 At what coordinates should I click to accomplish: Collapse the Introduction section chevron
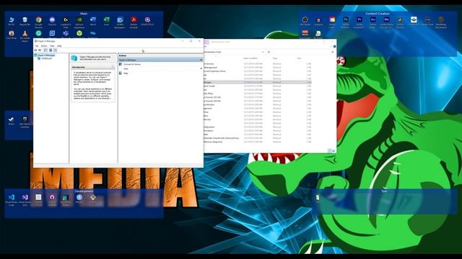(x=113, y=67)
